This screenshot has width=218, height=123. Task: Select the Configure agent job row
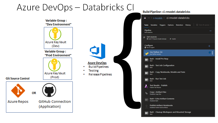coord(179,46)
